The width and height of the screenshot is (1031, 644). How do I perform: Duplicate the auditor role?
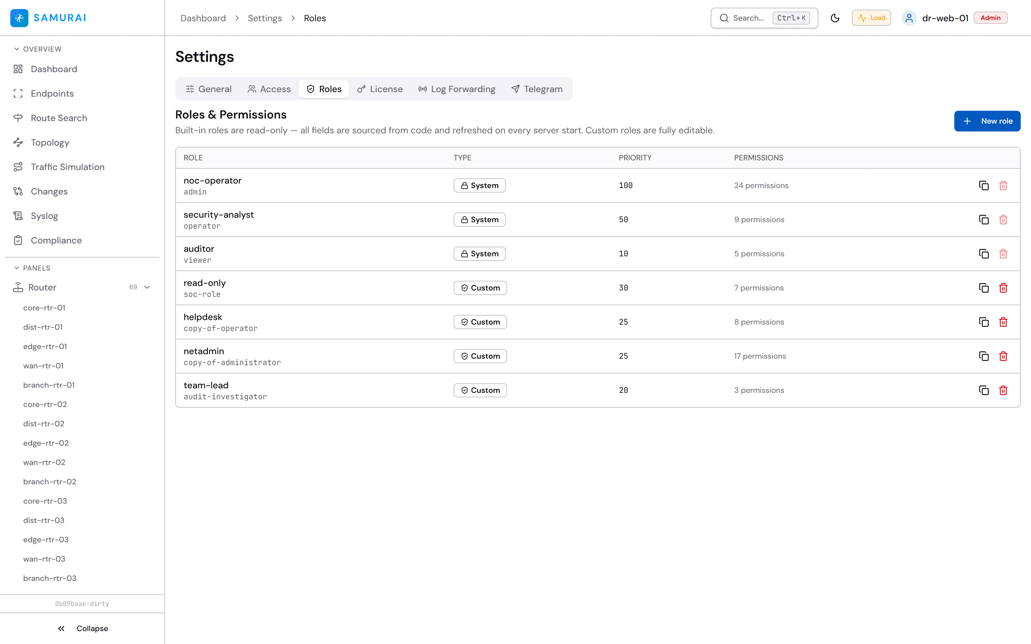click(x=984, y=253)
